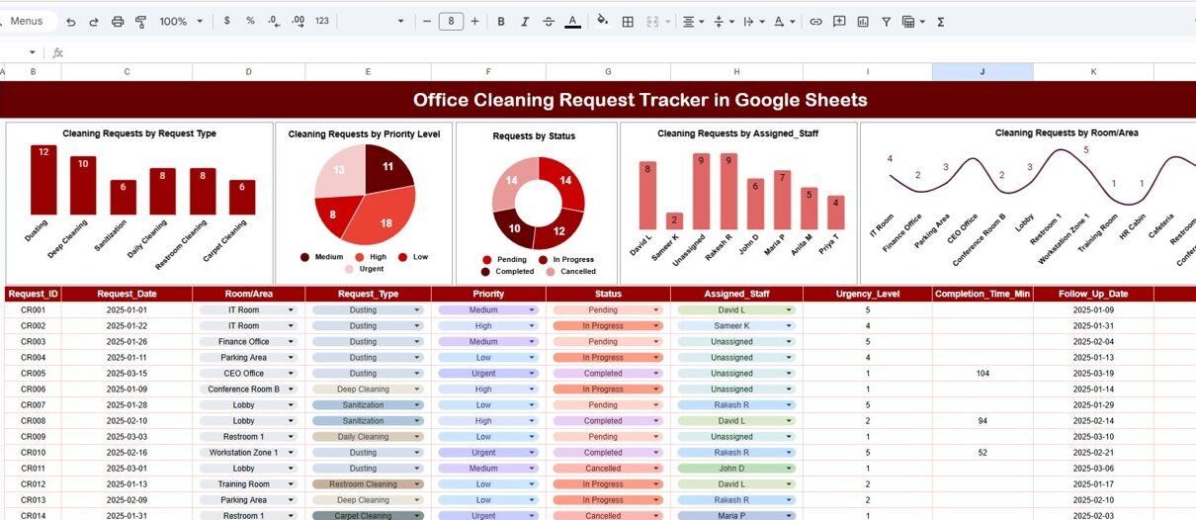Click the Borders icon
Screen dimensions: 1196x520
click(627, 21)
